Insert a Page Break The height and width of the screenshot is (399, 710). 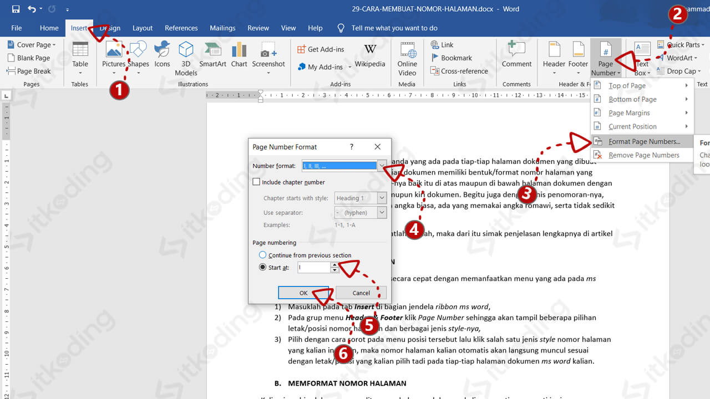[x=29, y=71]
